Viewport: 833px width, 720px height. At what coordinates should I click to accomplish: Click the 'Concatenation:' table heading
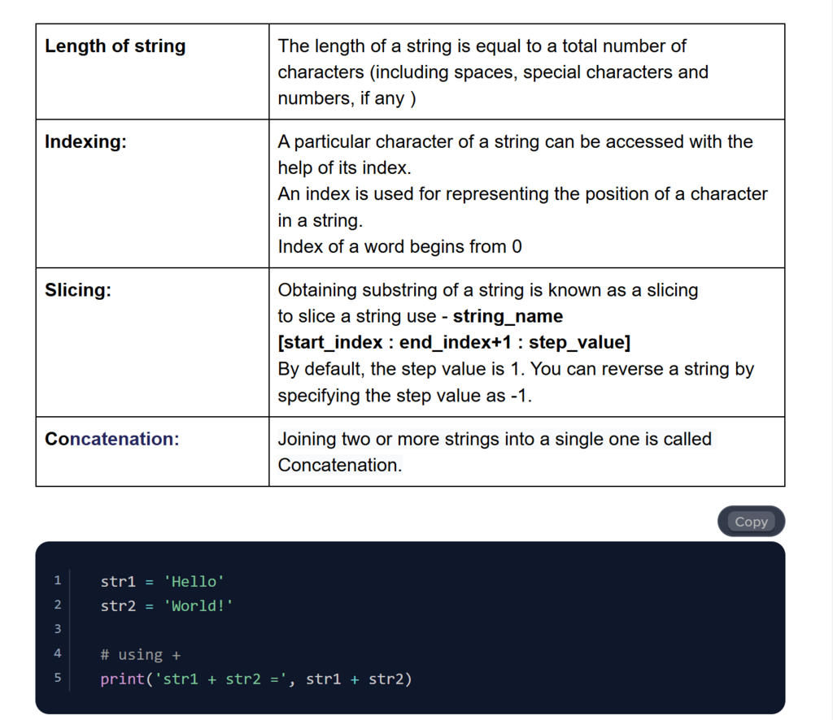pyautogui.click(x=111, y=439)
